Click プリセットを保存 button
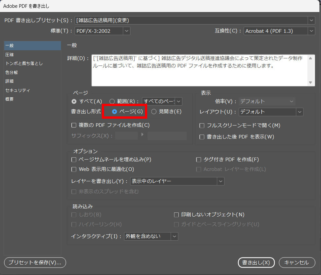Screen dimensions: 321x275 pyautogui.click(x=35, y=263)
